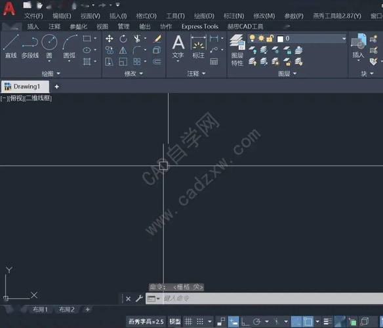Click the Table tool icon
Screen dimensions: 383x328
tap(214, 62)
